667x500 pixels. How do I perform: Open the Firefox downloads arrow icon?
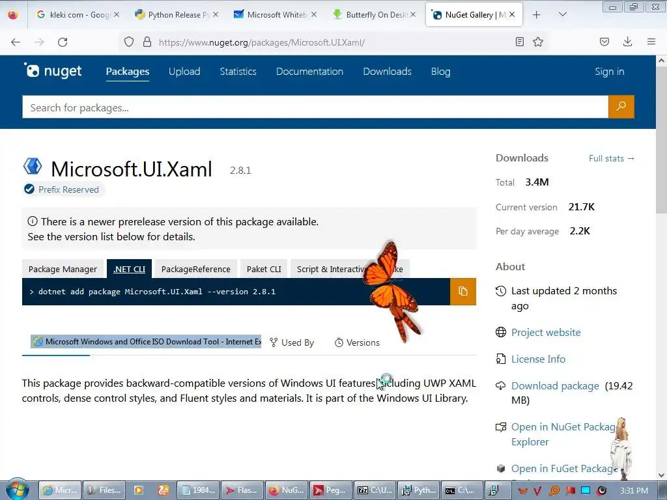[x=627, y=42]
